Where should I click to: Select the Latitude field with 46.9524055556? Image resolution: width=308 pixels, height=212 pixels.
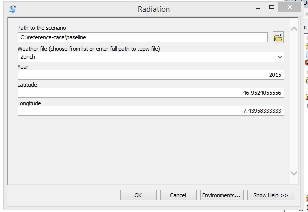[151, 93]
